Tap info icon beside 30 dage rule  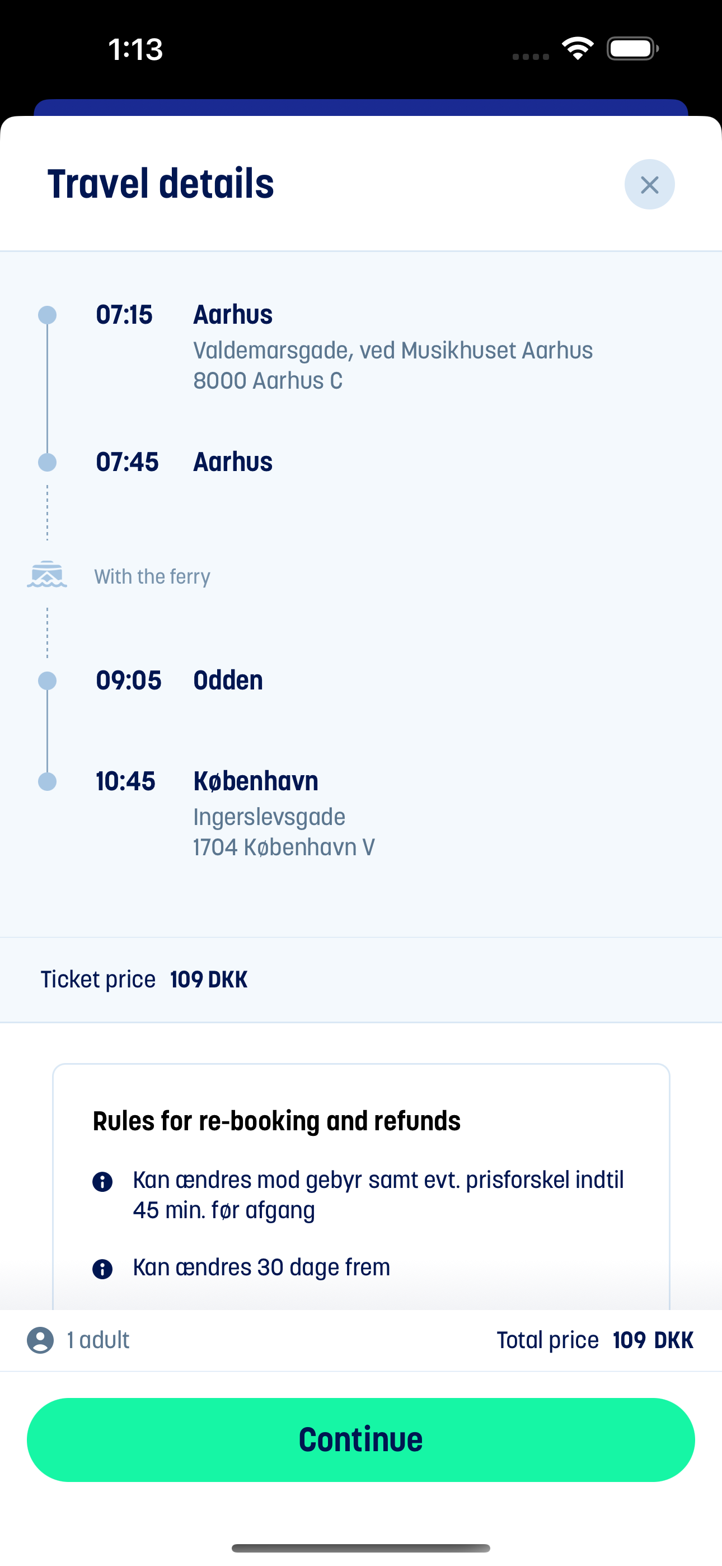(x=102, y=1269)
